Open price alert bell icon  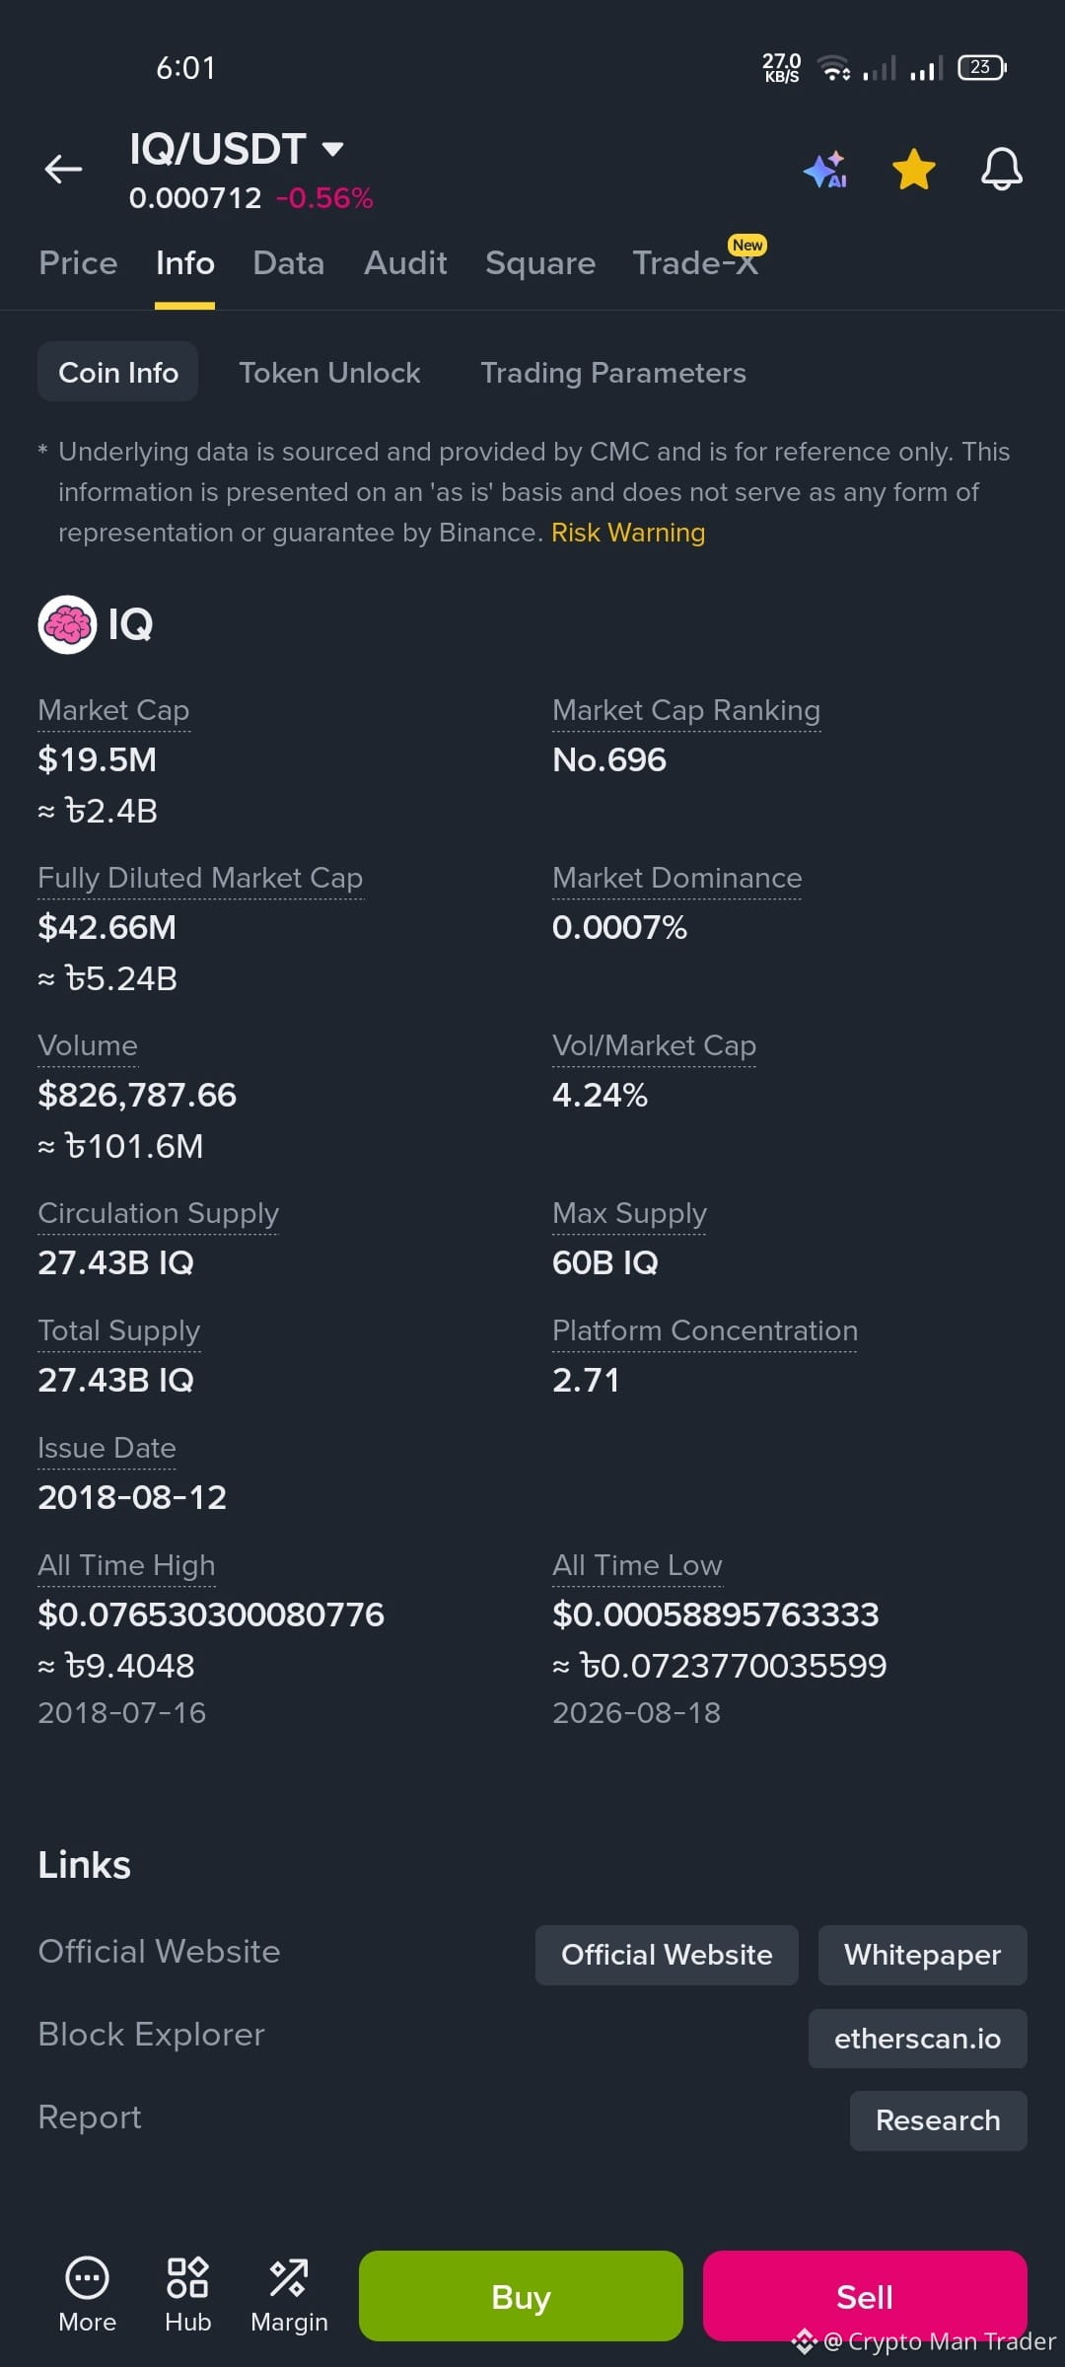[x=1001, y=170]
